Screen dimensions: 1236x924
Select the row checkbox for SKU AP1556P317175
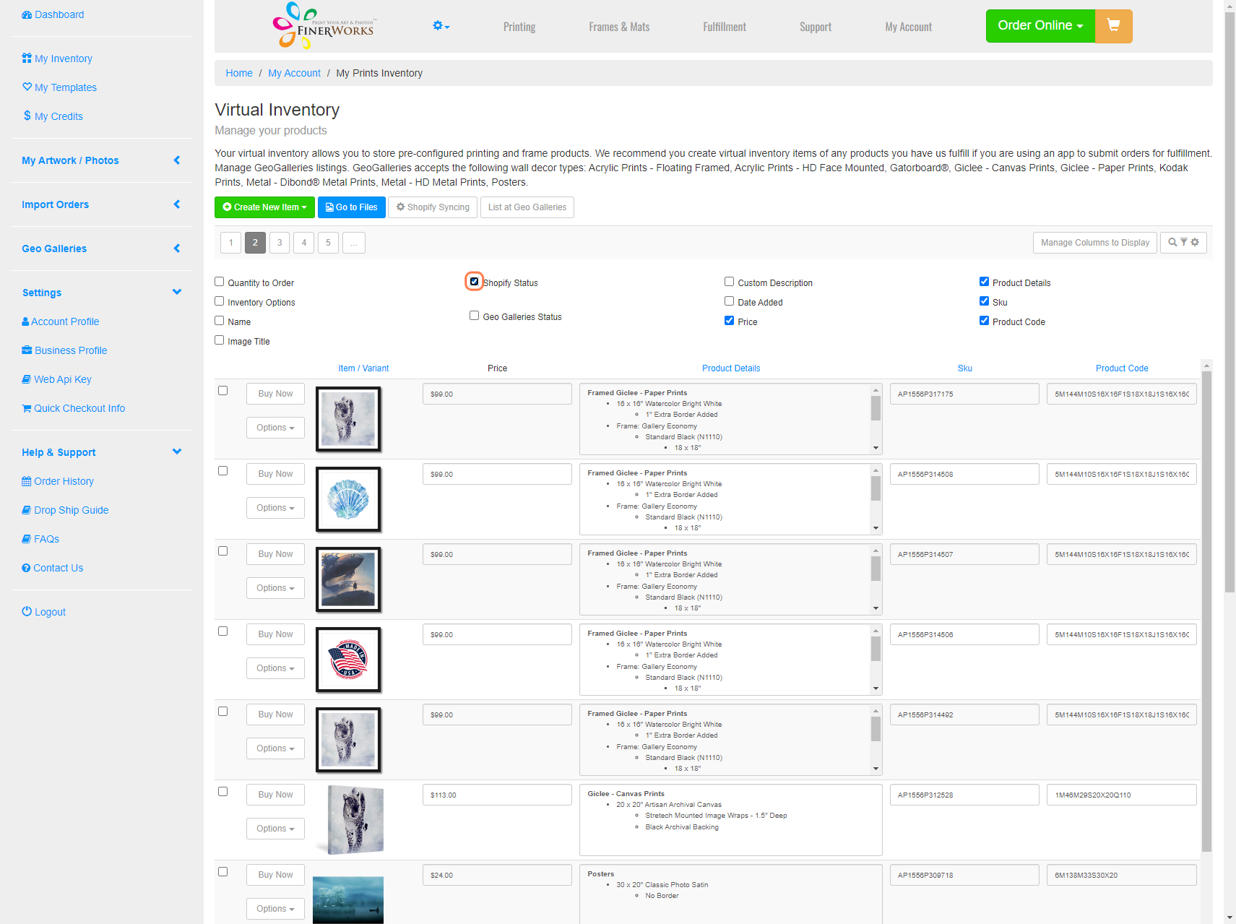(x=222, y=391)
